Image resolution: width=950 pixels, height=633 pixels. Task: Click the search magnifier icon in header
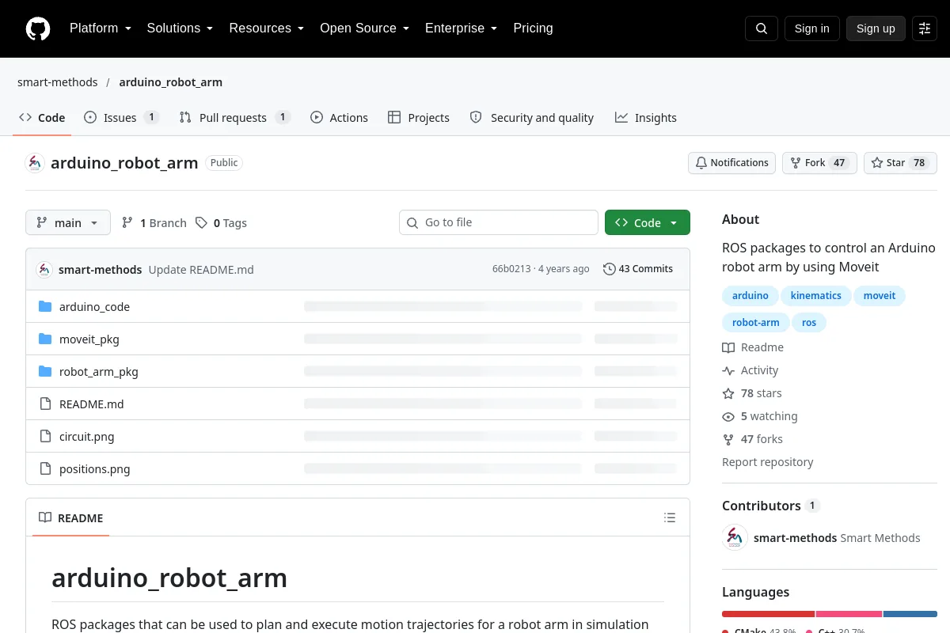point(762,28)
